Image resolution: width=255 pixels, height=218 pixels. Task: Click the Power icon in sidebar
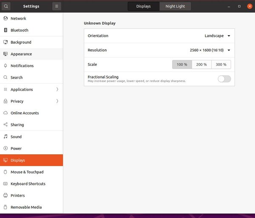pos(6,148)
